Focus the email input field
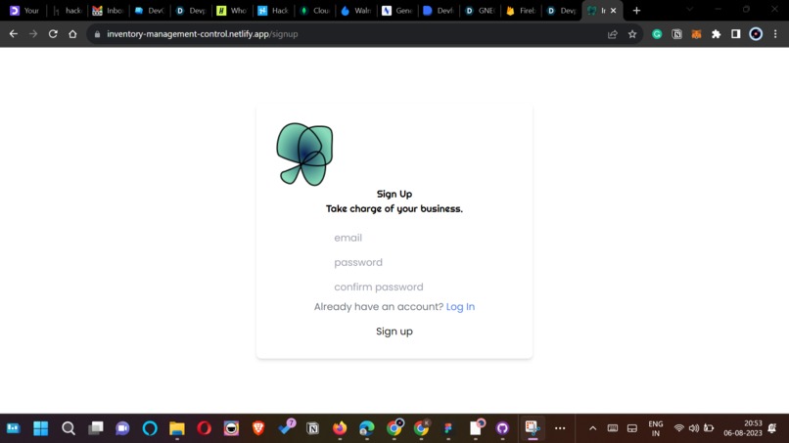The height and width of the screenshot is (443, 789). click(x=394, y=238)
